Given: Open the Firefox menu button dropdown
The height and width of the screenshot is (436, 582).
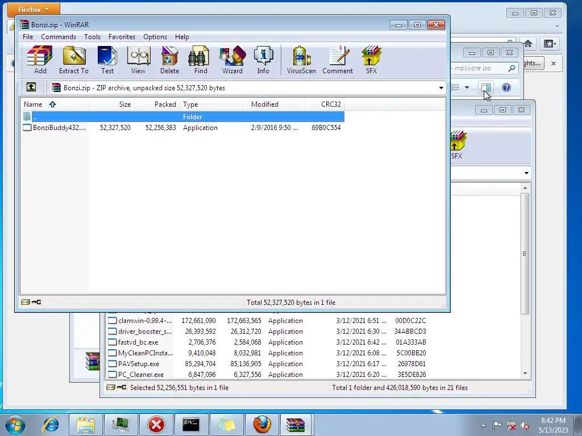Looking at the screenshot, I should (34, 9).
